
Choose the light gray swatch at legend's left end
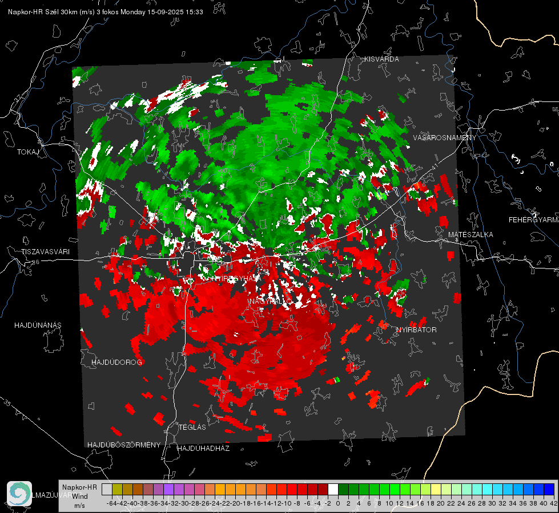(107, 489)
